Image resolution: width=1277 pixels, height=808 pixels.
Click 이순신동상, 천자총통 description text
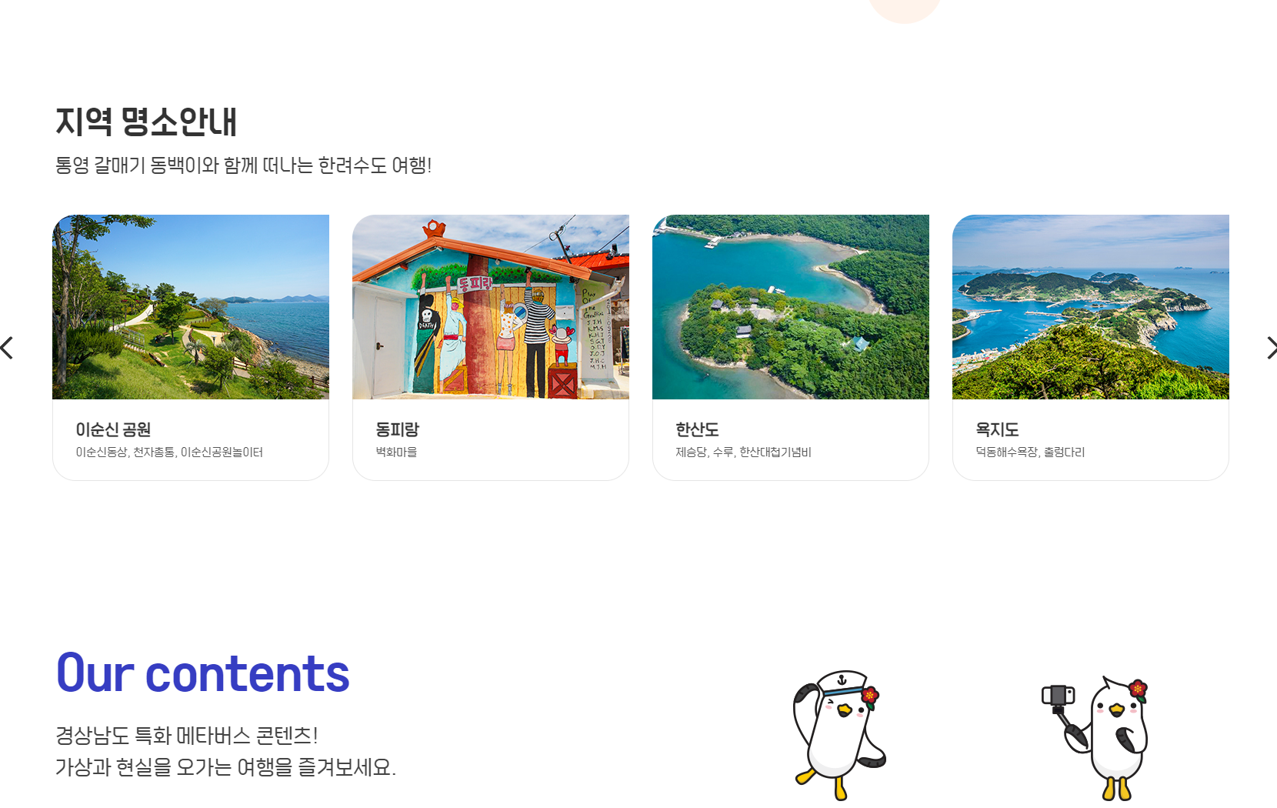click(169, 452)
